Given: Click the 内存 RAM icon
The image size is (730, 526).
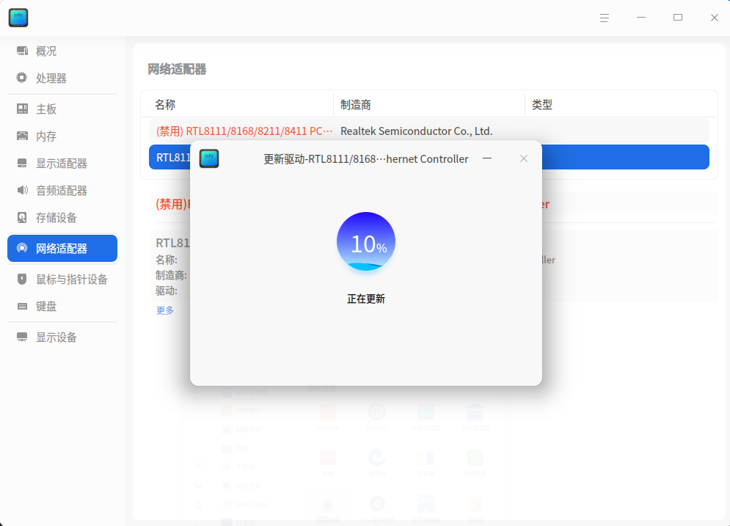Looking at the screenshot, I should (22, 136).
